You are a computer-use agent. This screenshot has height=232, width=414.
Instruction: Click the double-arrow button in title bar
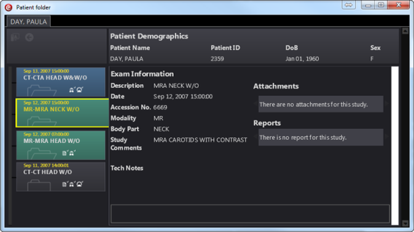348,5
